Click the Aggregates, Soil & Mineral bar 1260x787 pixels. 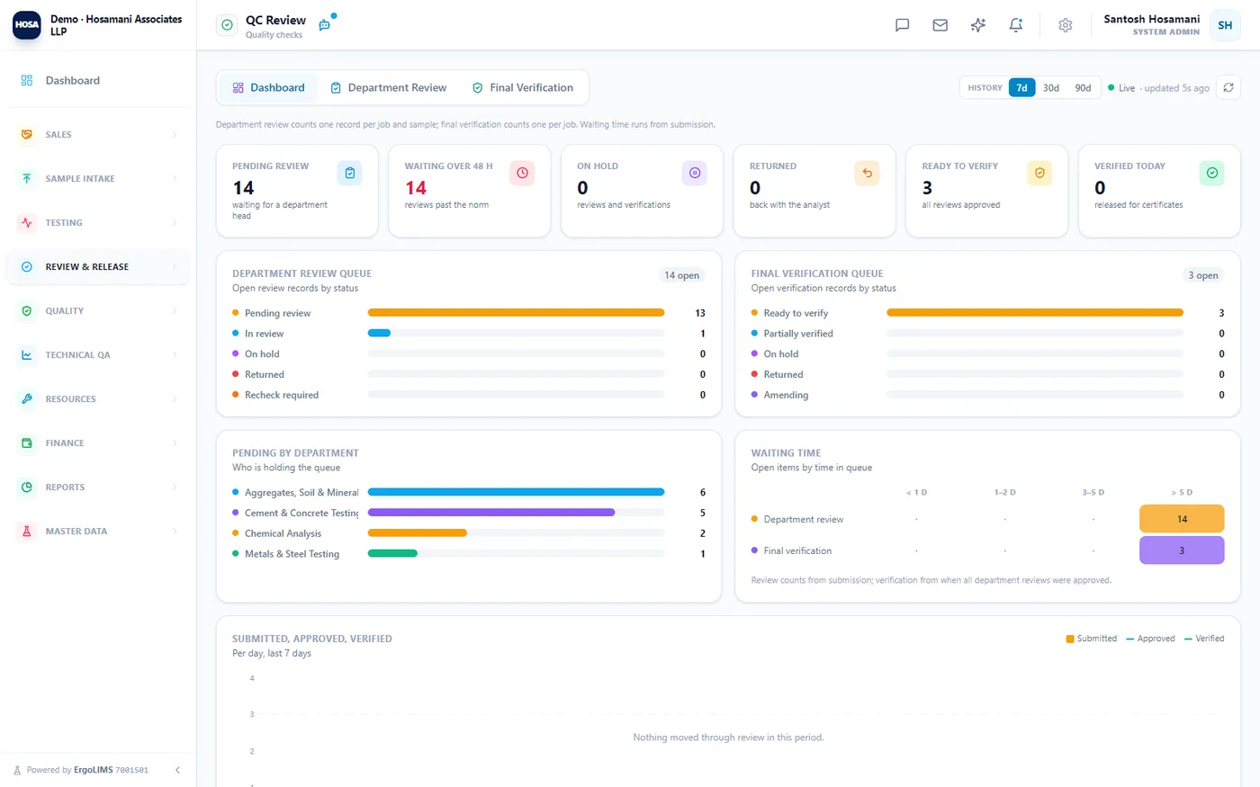(x=516, y=492)
